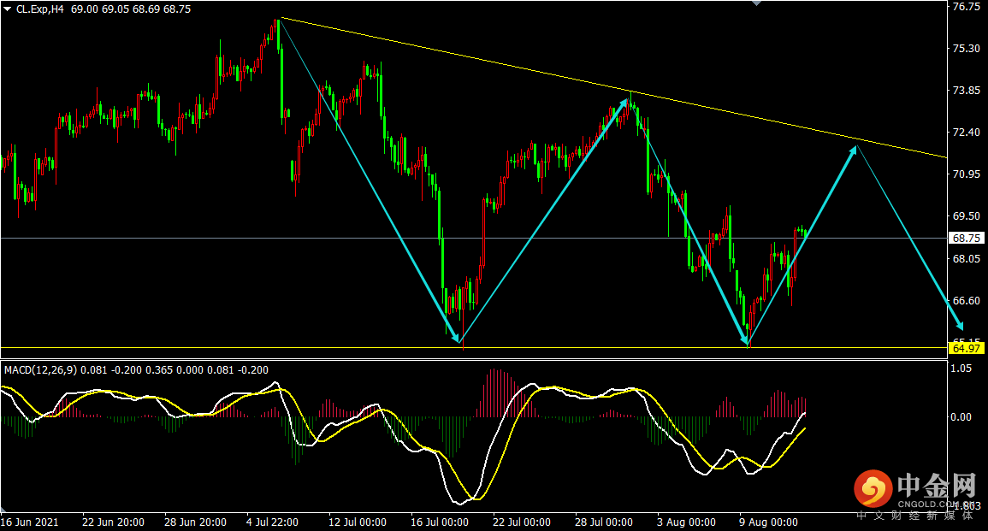Select the 70.95 price scale value
The height and width of the screenshot is (531, 988).
click(x=967, y=174)
